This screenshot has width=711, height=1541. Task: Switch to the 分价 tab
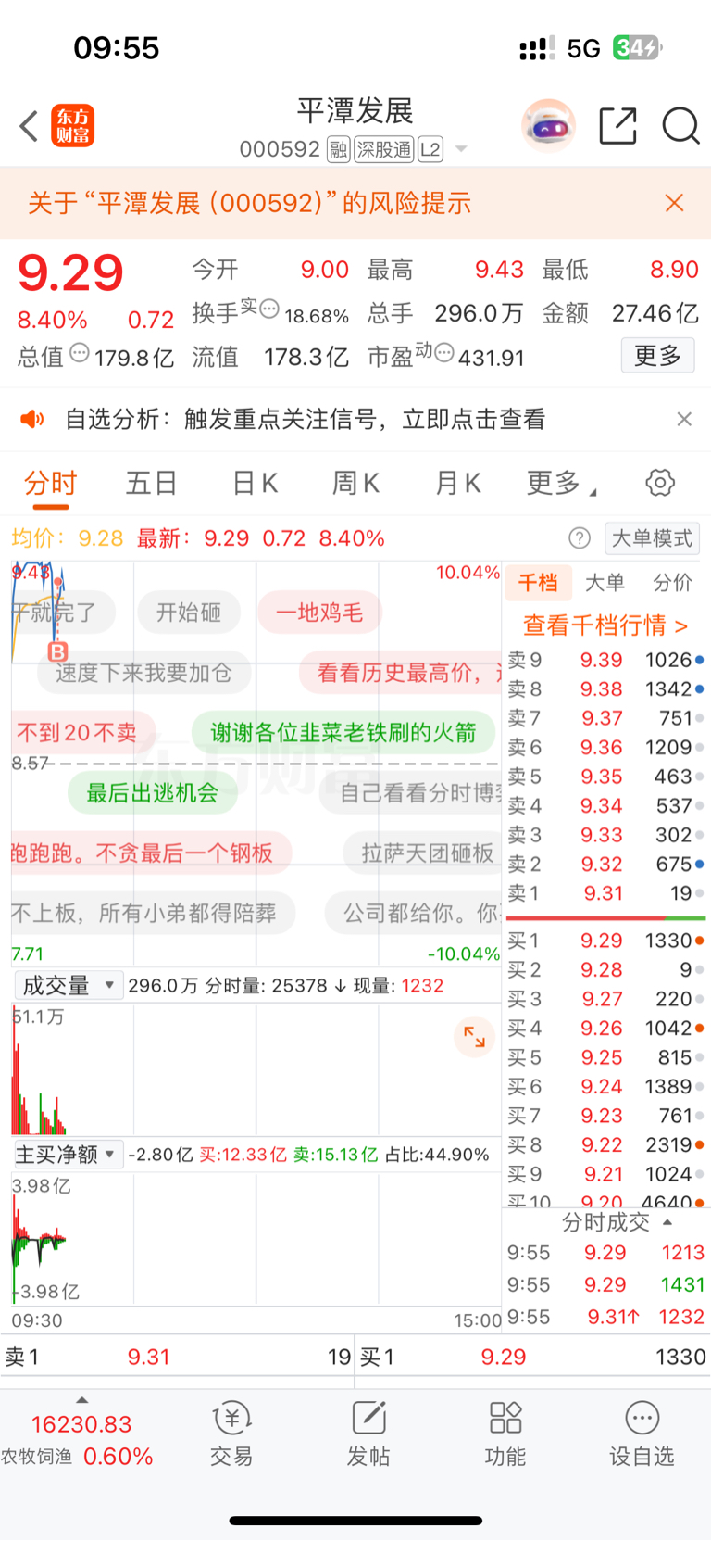(x=673, y=583)
